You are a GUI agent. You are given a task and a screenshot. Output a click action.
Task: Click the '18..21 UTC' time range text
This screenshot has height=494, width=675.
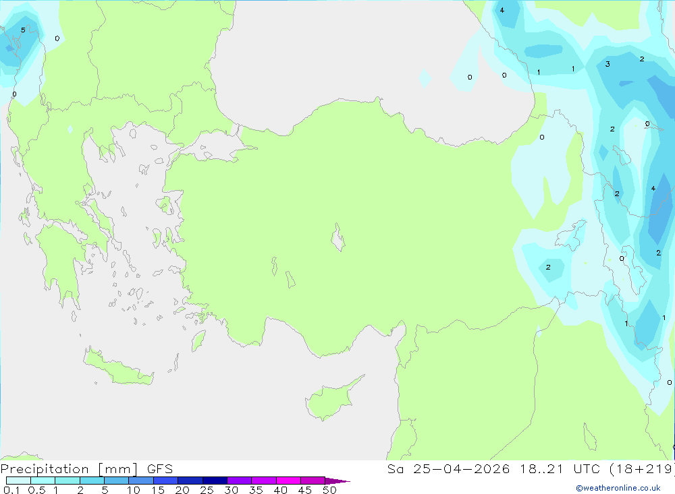(560, 469)
